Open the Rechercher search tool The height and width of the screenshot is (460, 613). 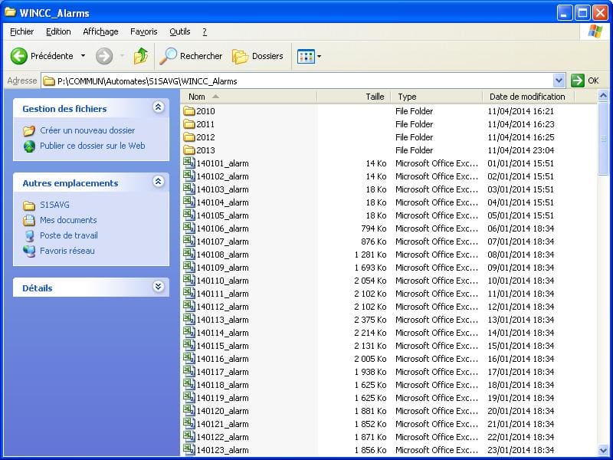[191, 56]
